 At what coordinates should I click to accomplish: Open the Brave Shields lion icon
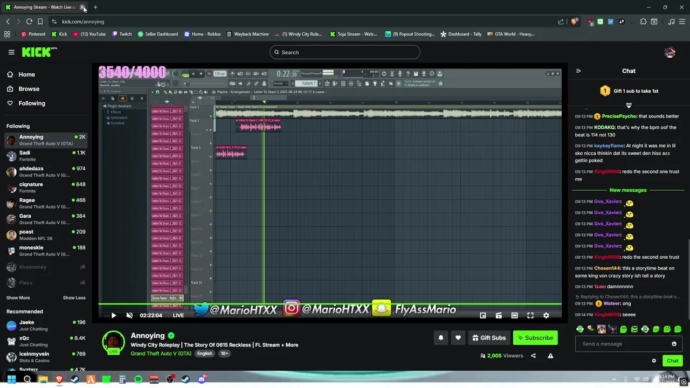point(574,22)
